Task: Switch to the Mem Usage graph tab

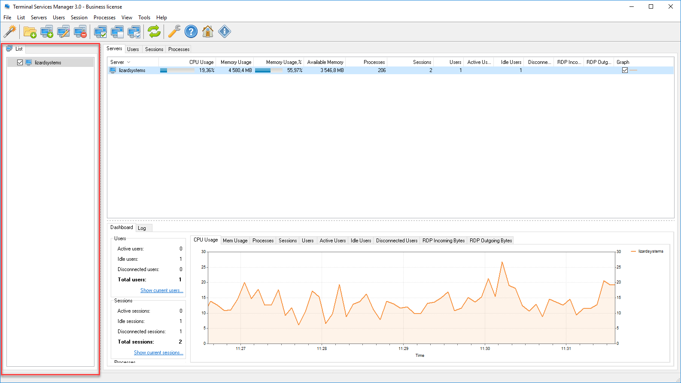Action: tap(235, 241)
